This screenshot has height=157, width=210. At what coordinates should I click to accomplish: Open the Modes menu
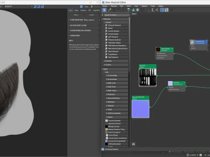pos(105,6)
